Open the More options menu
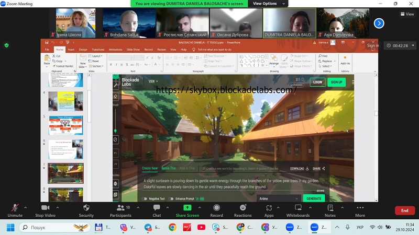The height and width of the screenshot is (235, 419). point(360,210)
